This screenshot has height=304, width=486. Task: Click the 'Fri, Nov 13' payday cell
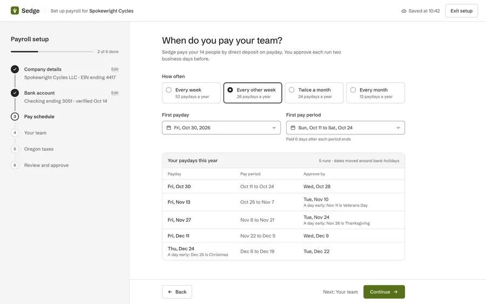(x=179, y=202)
